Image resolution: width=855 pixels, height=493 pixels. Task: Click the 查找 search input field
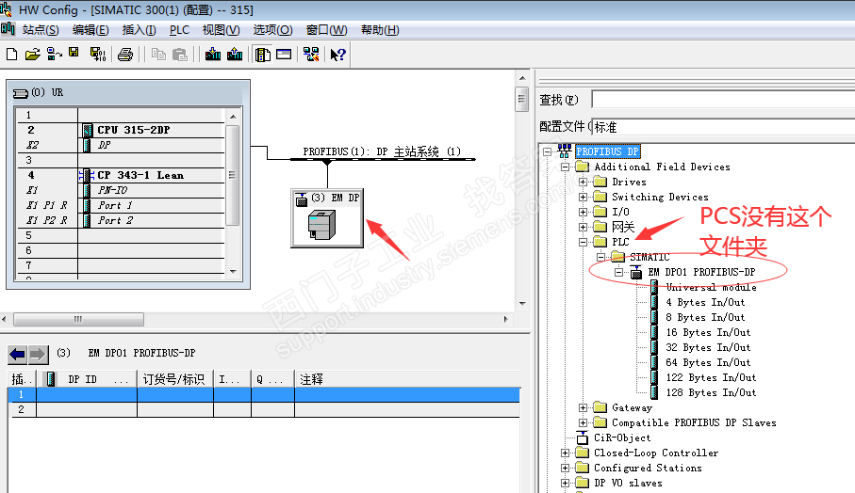pos(723,100)
